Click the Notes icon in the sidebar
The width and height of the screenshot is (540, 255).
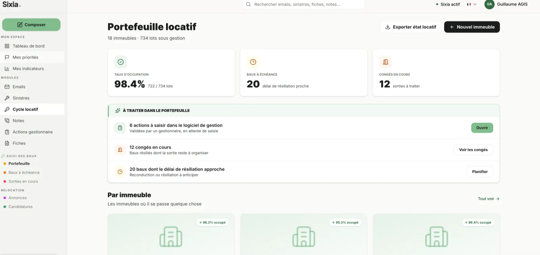[x=7, y=121]
